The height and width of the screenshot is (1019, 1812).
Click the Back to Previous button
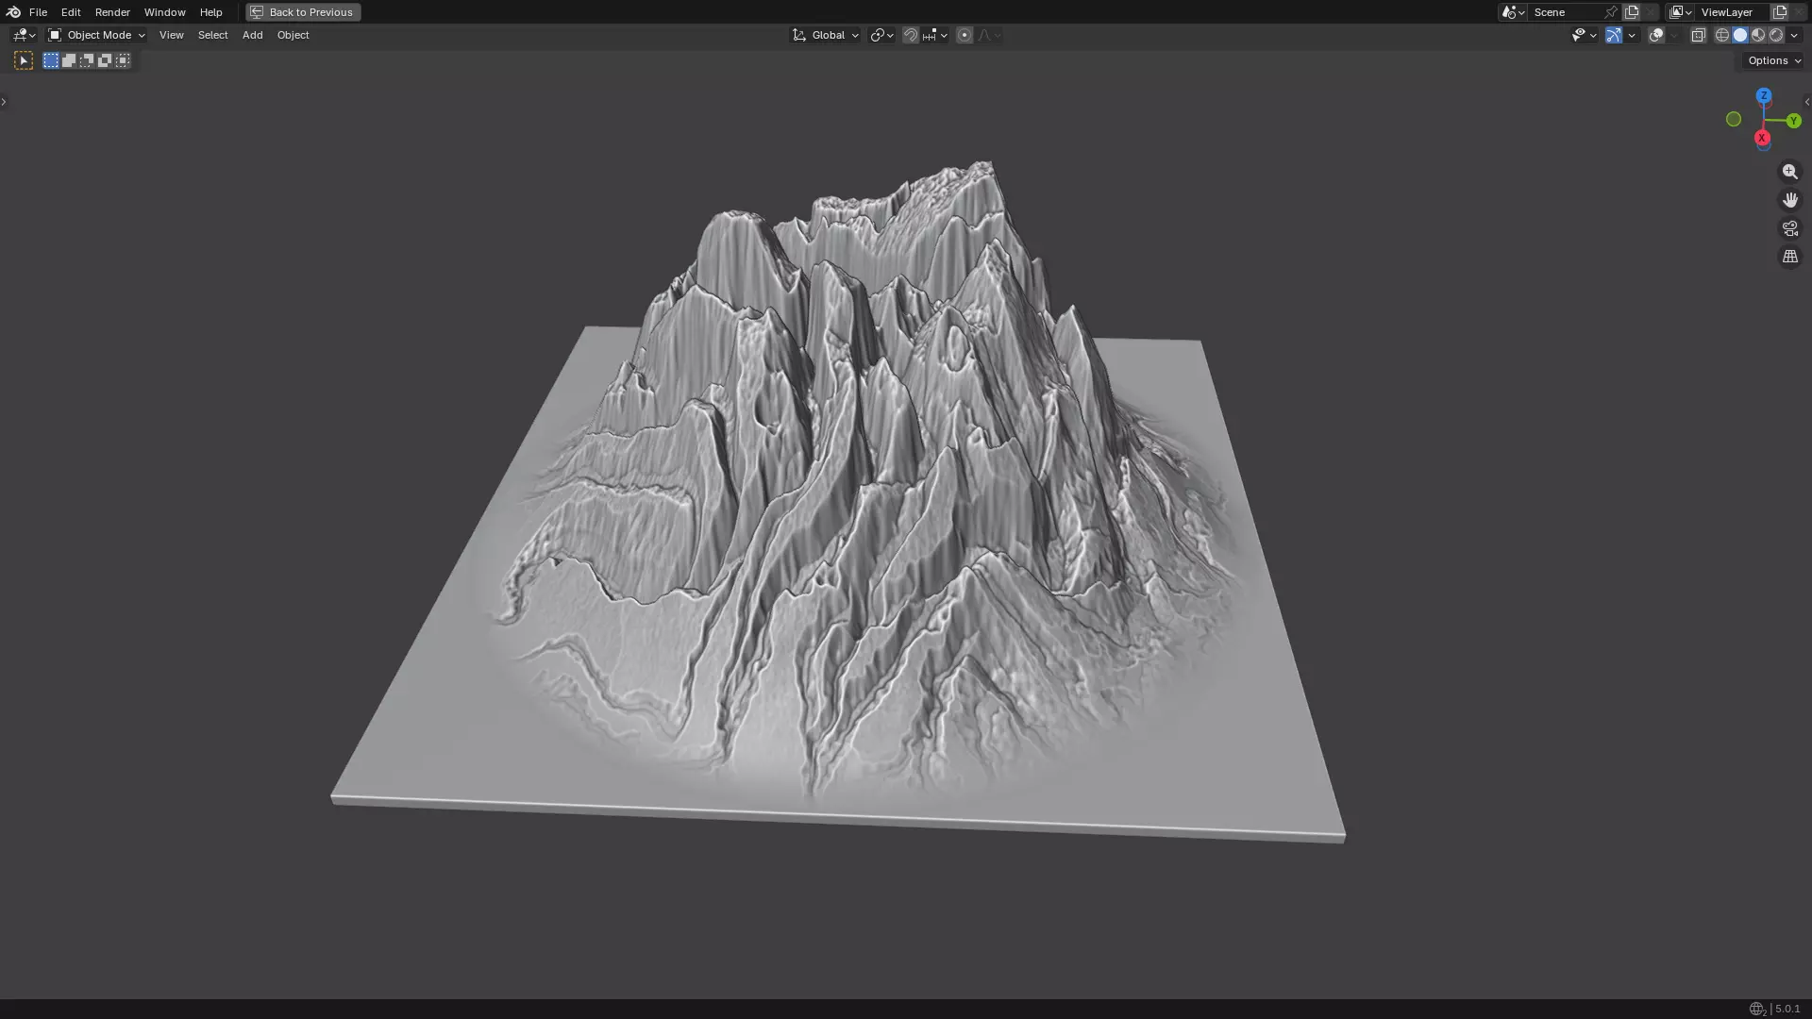point(303,12)
